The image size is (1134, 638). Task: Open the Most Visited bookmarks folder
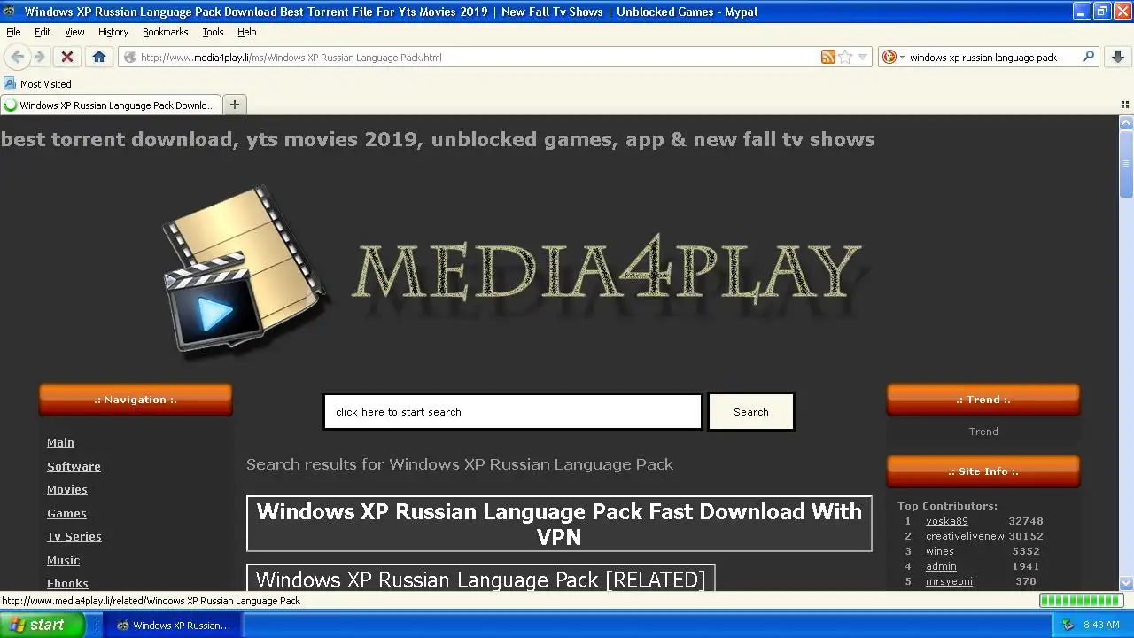(38, 83)
